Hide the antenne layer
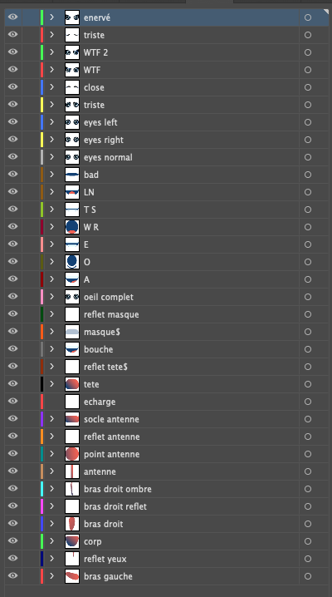 13,471
